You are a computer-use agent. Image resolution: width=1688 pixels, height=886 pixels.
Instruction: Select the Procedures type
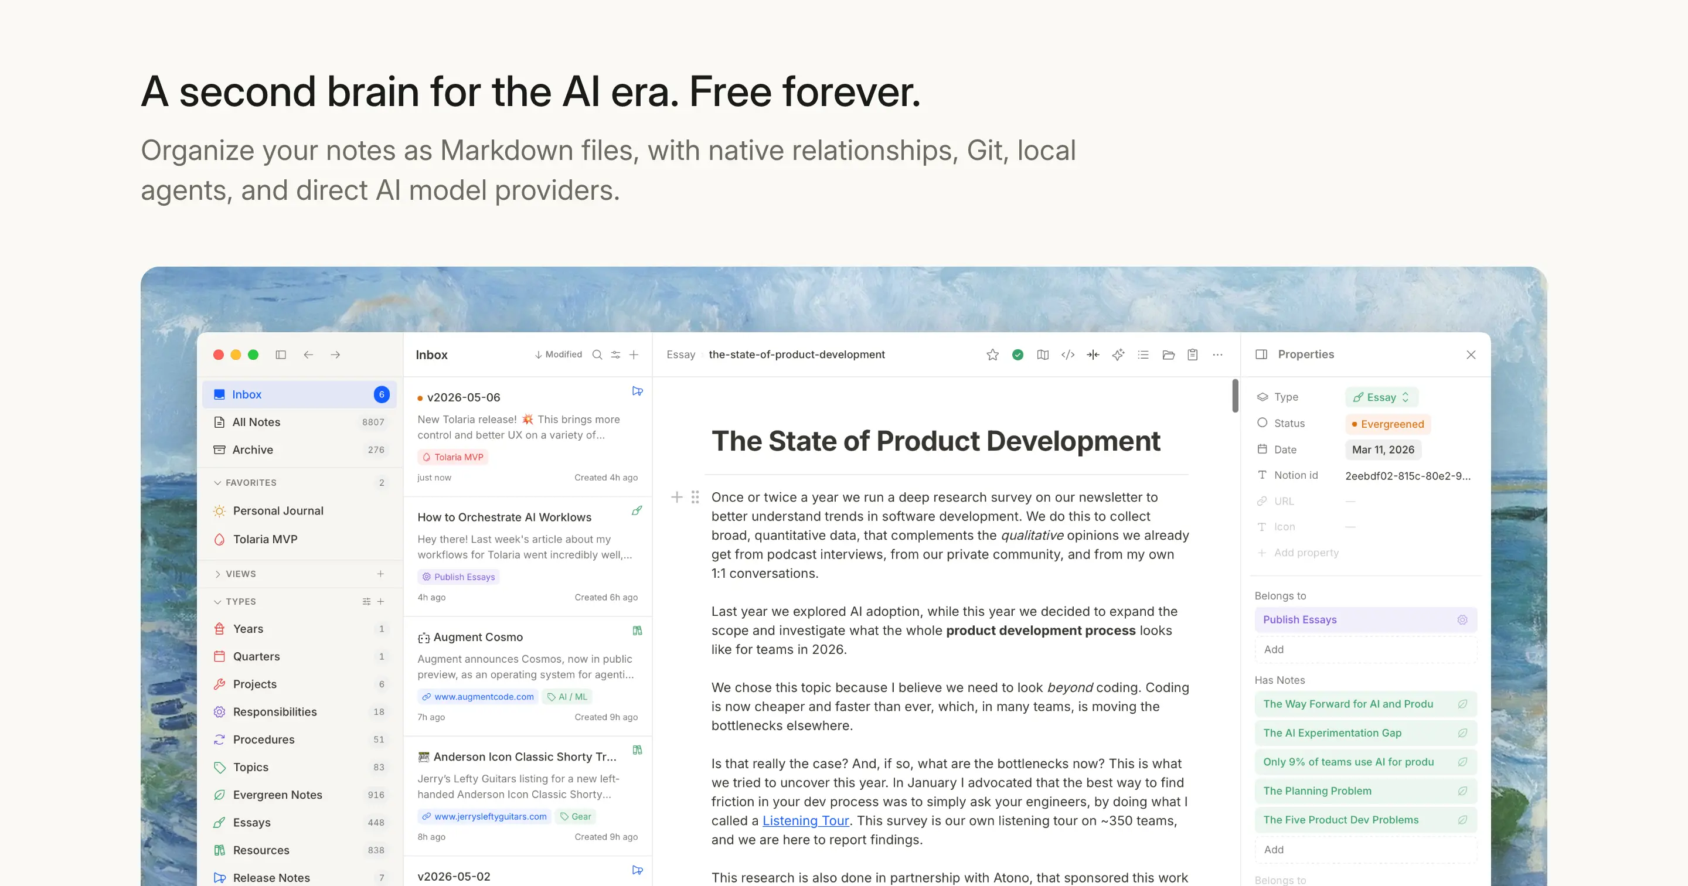(x=300, y=740)
